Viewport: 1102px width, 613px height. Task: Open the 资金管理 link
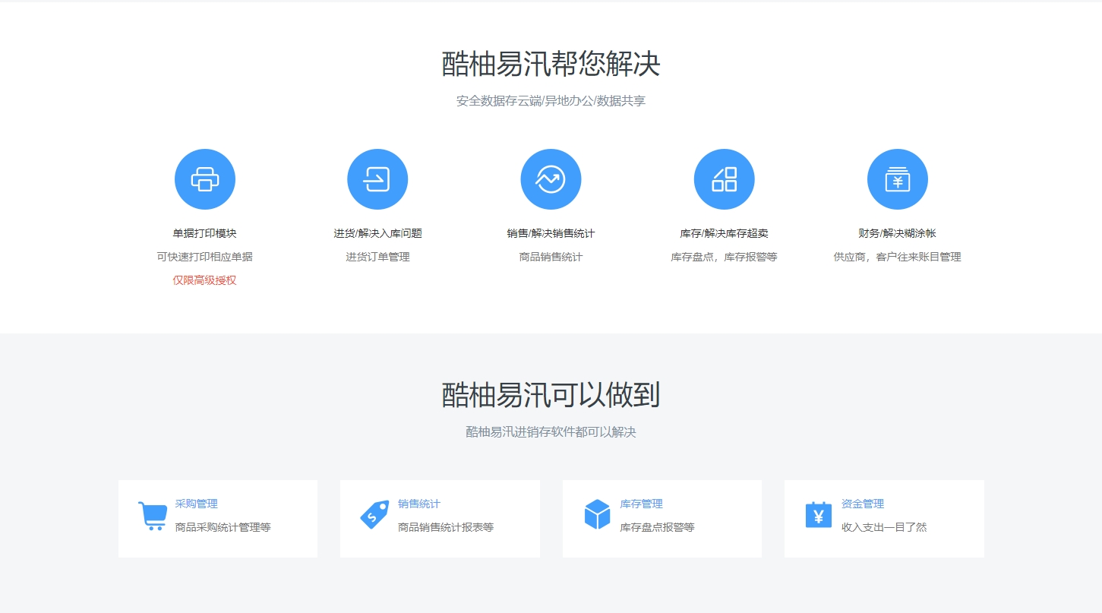point(863,504)
